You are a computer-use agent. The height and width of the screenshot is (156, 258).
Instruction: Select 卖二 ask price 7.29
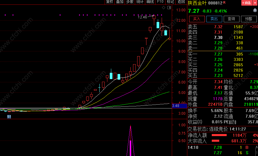(218, 43)
